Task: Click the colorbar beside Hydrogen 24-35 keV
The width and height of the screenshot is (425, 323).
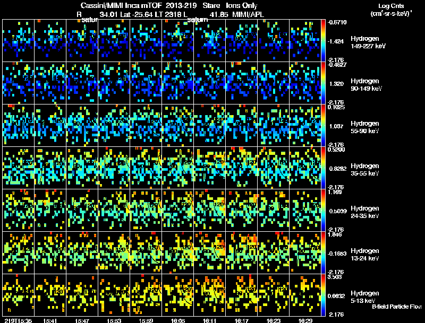Action: [323, 211]
